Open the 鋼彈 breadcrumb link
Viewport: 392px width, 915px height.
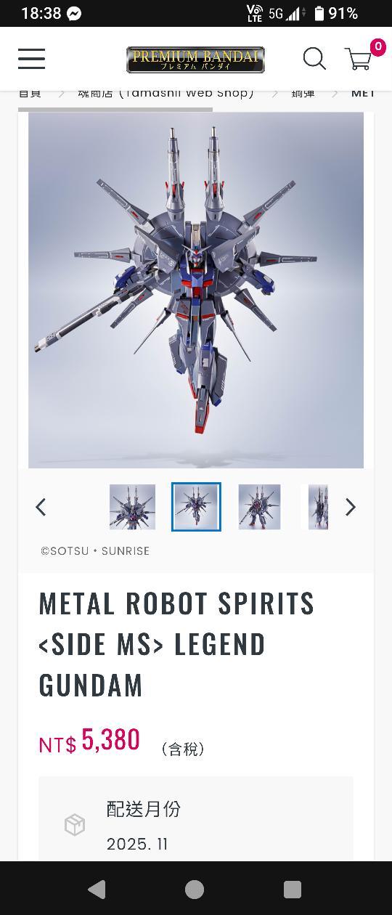point(303,93)
